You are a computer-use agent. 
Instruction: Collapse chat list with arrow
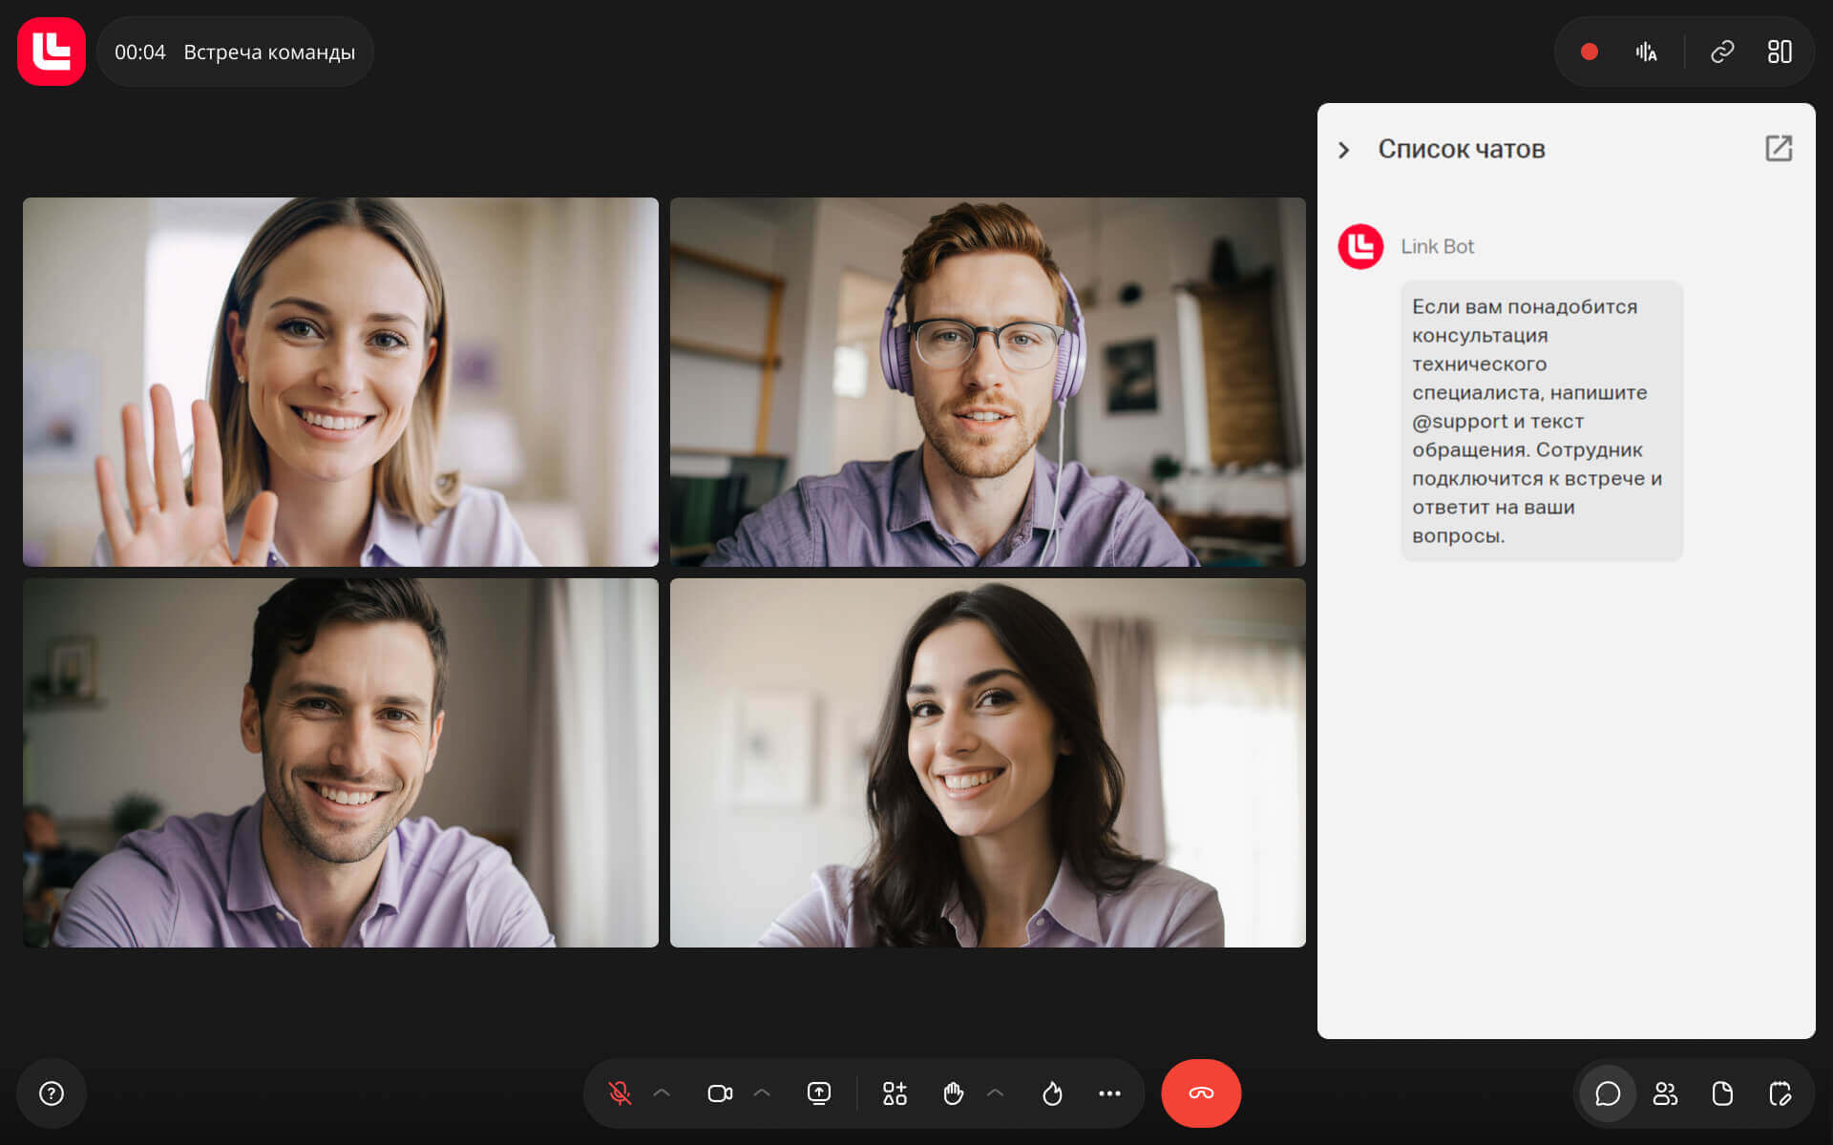[1344, 150]
